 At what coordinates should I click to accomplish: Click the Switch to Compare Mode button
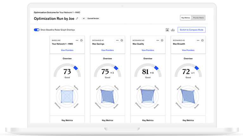tap(191, 30)
